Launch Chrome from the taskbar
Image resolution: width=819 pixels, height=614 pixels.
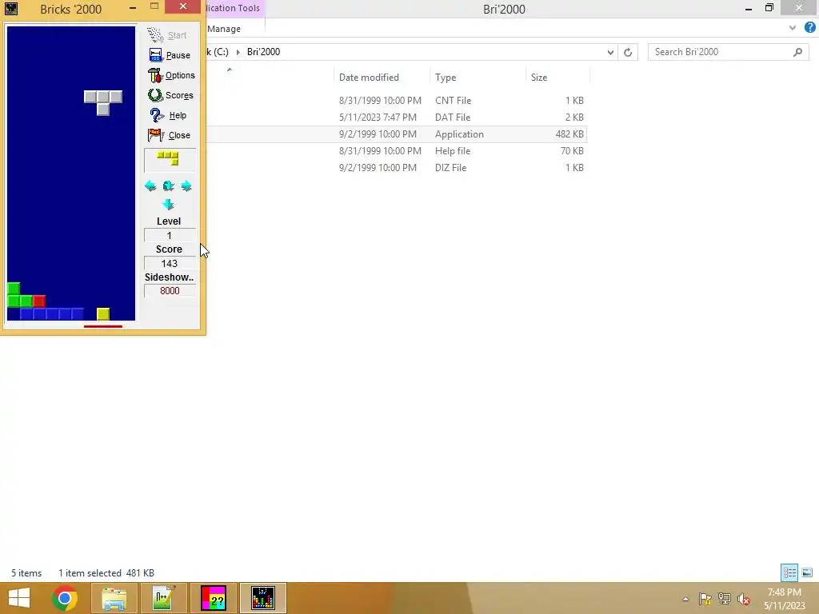click(x=64, y=598)
